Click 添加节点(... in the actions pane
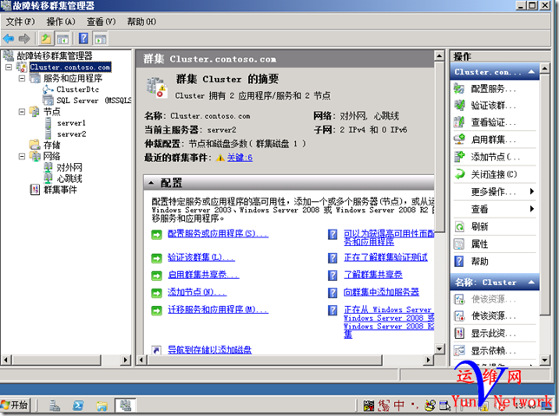Screen dimensions: 559x416 tap(495, 157)
